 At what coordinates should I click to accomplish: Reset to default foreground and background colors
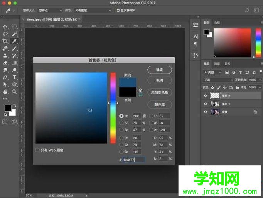[5, 115]
